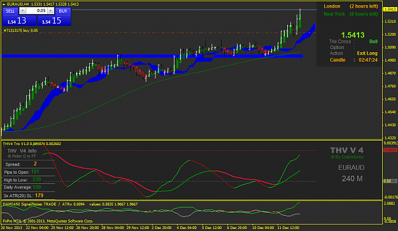Click the BUY button

click(x=62, y=11)
